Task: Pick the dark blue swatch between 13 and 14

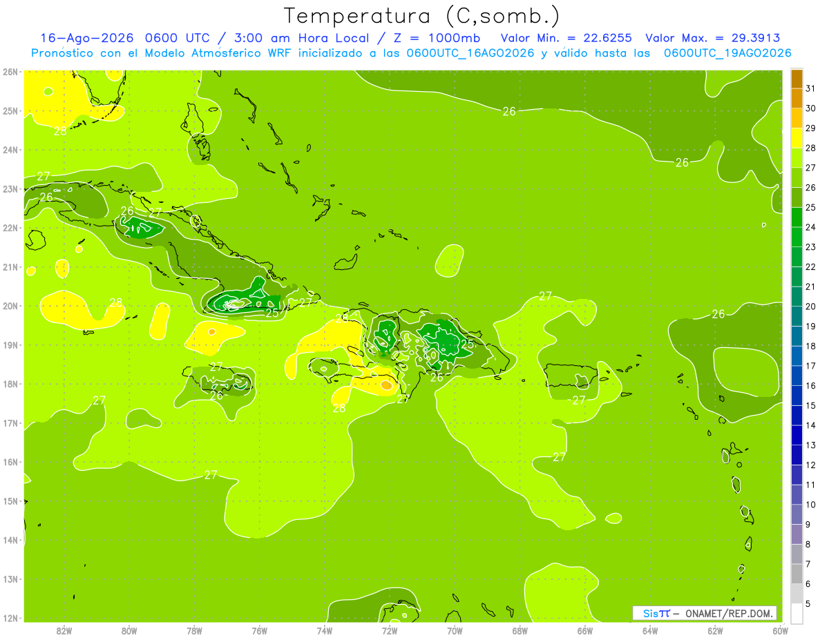Action: (x=797, y=434)
